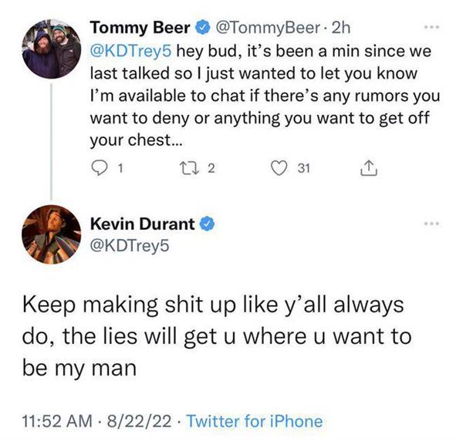Click Tommy Beer's blue verified badge
The width and height of the screenshot is (463, 441).
tap(201, 29)
